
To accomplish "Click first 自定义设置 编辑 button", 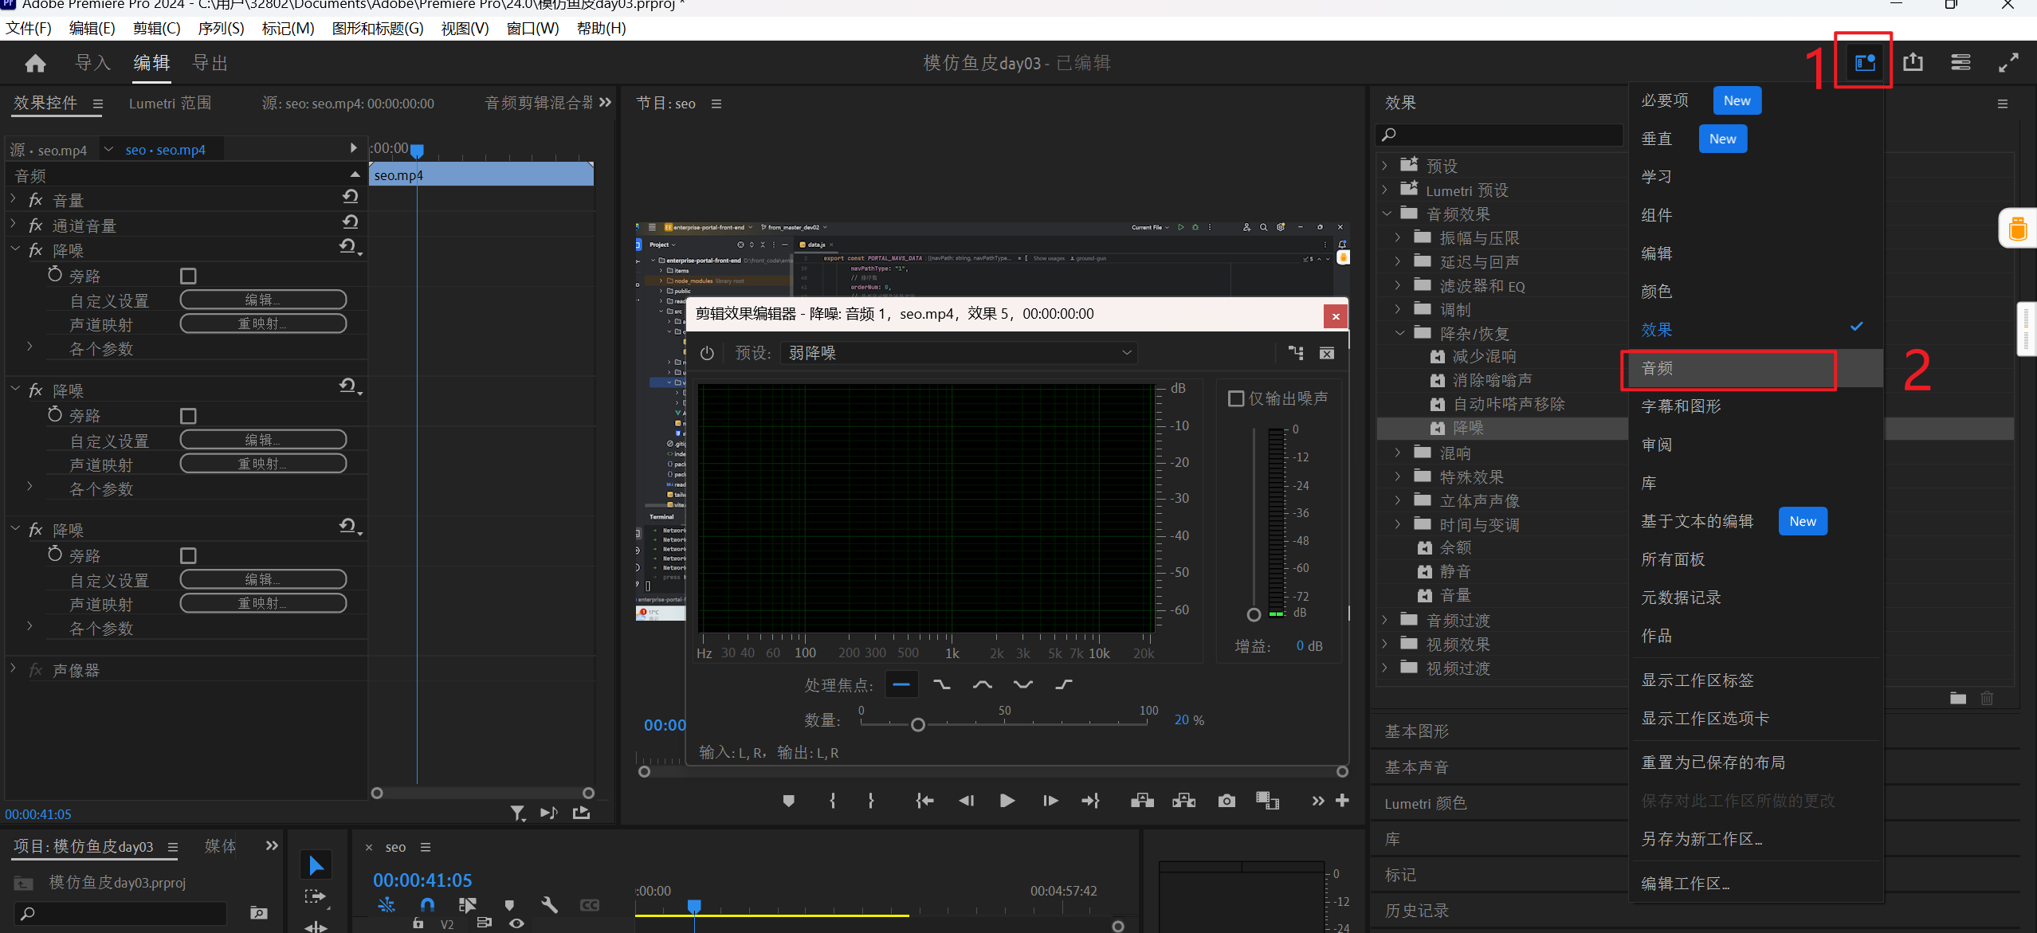I will 263,300.
